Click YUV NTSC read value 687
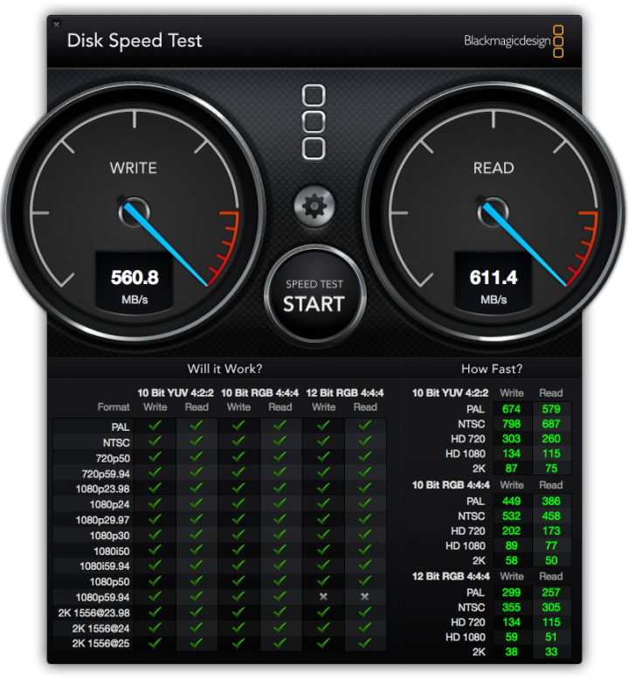 pyautogui.click(x=551, y=424)
